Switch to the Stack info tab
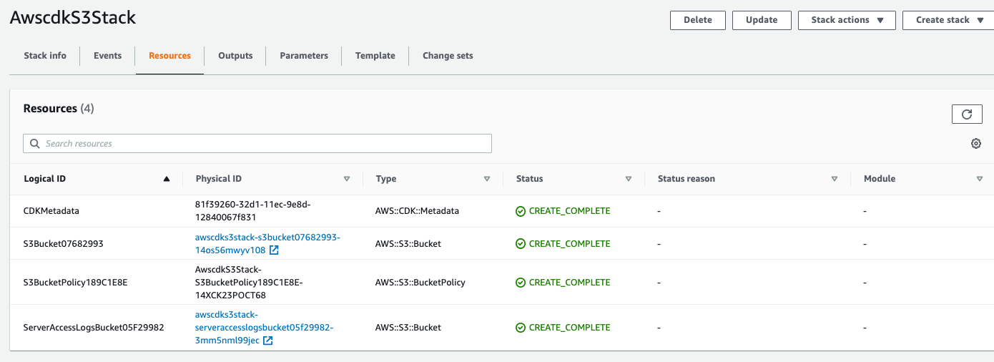994x362 pixels. 45,56
